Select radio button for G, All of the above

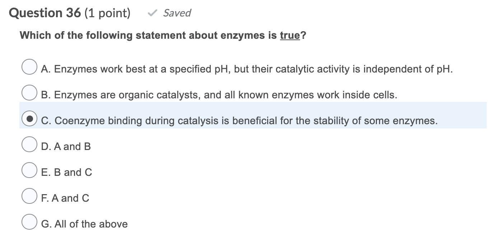[x=29, y=222]
